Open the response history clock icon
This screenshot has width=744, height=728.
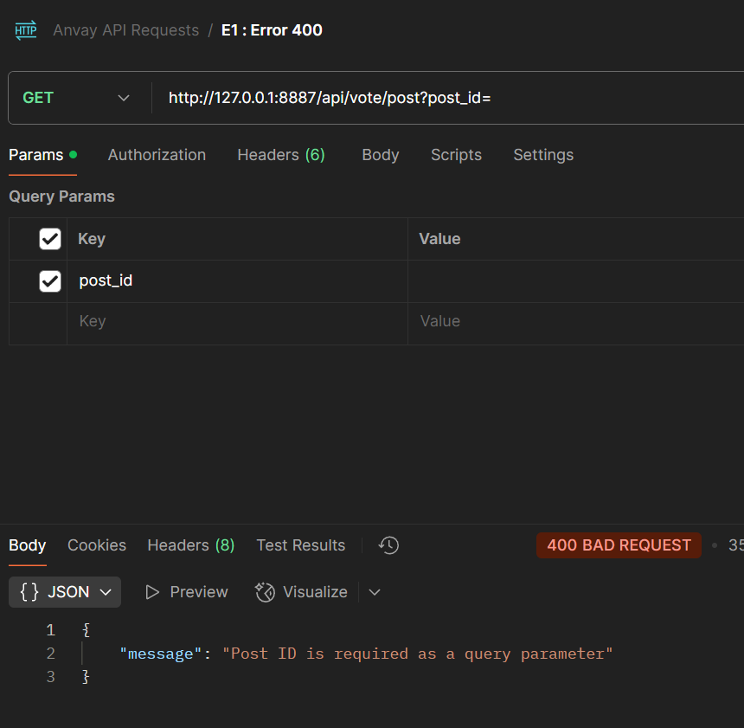click(x=388, y=545)
